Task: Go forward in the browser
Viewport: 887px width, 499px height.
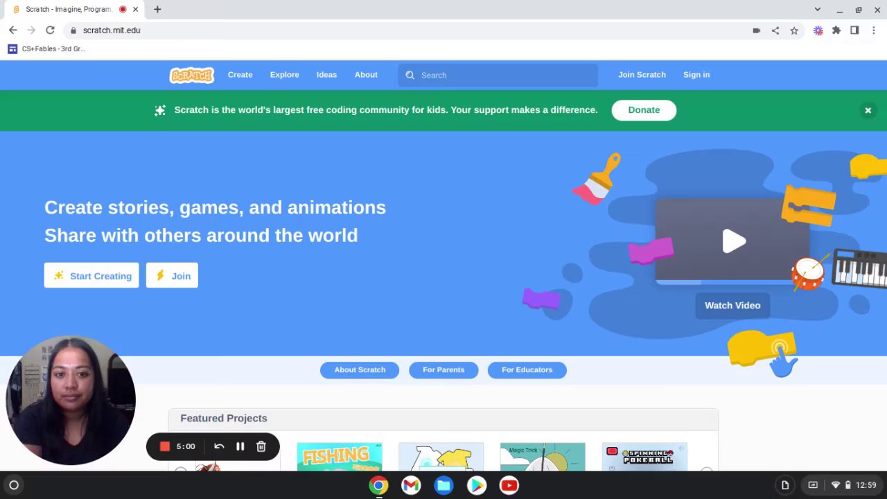Action: (31, 30)
